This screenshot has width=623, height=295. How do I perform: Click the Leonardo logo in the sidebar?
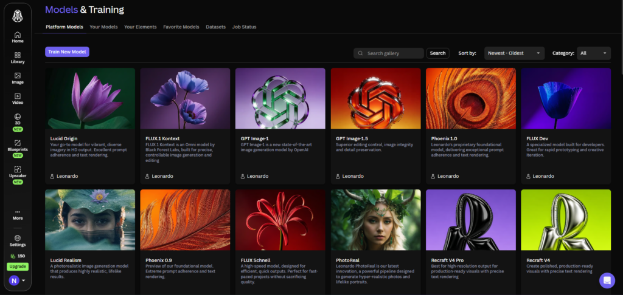18,16
